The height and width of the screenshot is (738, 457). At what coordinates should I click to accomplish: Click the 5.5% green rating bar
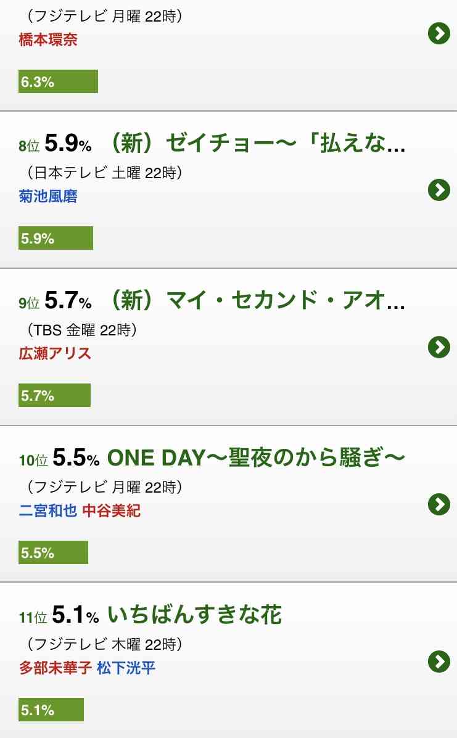click(53, 552)
